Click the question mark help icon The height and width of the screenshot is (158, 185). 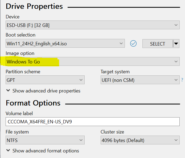pos(182,80)
